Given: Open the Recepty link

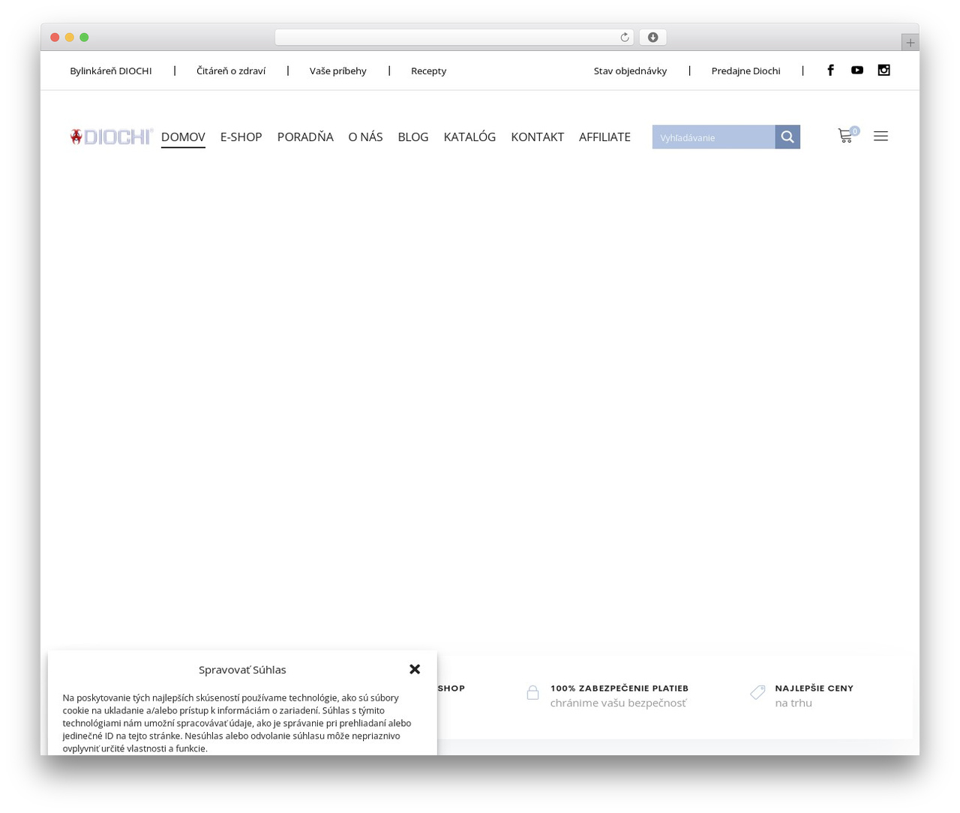Looking at the screenshot, I should point(428,71).
